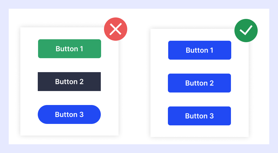
Task: Click the numeral 3 on rectangular blue button
Action: [x=211, y=116]
